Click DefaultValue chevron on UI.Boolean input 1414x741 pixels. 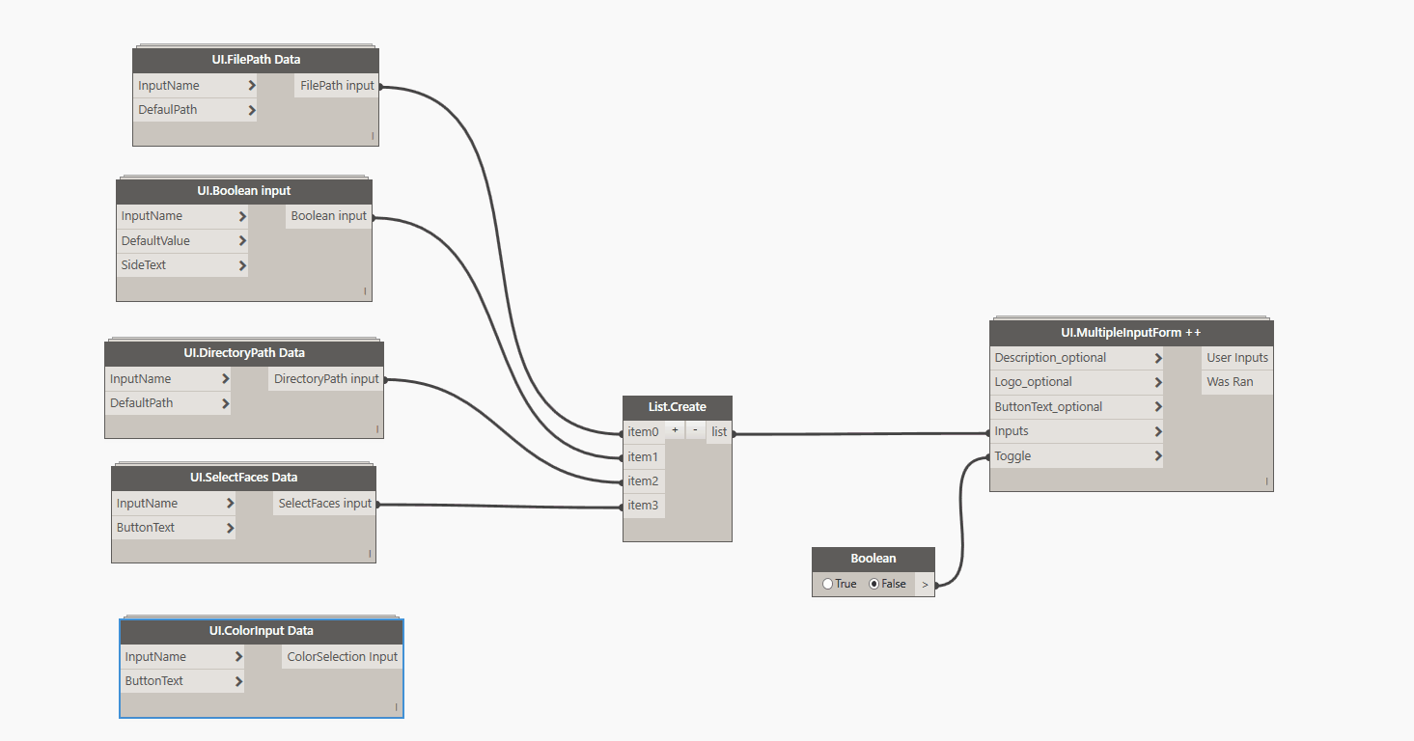pos(241,241)
